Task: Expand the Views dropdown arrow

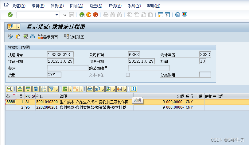Action: pos(103,89)
